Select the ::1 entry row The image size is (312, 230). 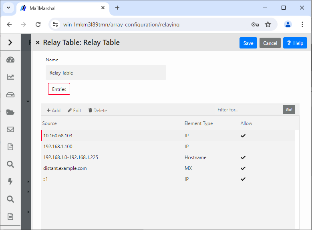pos(168,179)
